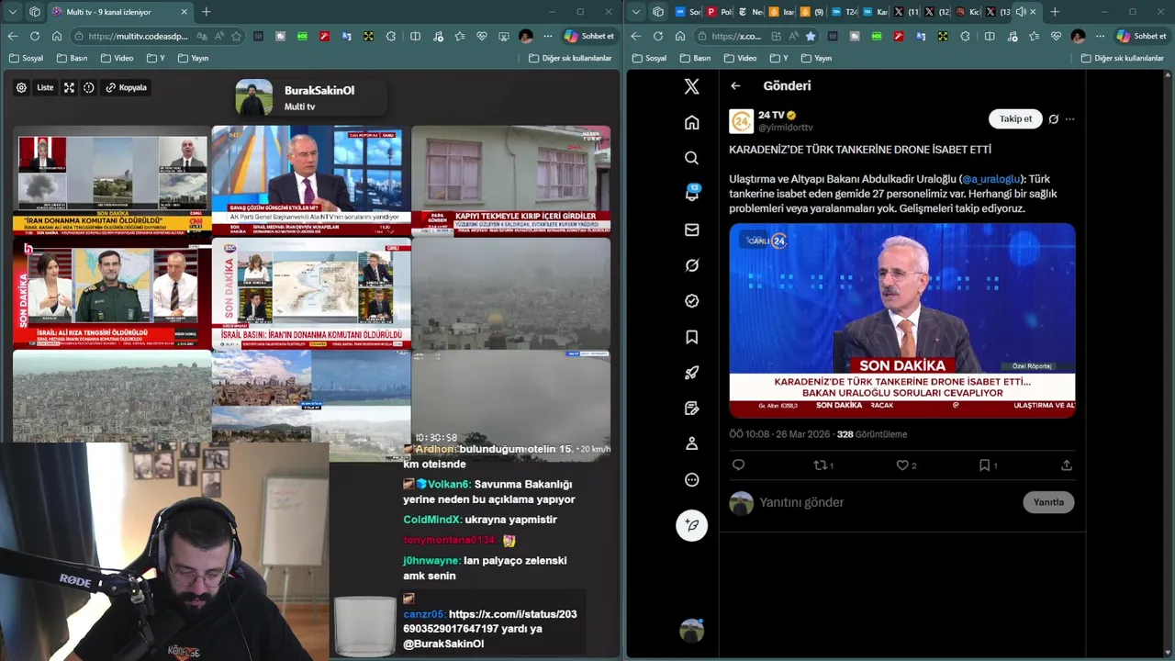The image size is (1175, 661).
Task: Switch to Kar tab in right browser
Action: pos(875,12)
